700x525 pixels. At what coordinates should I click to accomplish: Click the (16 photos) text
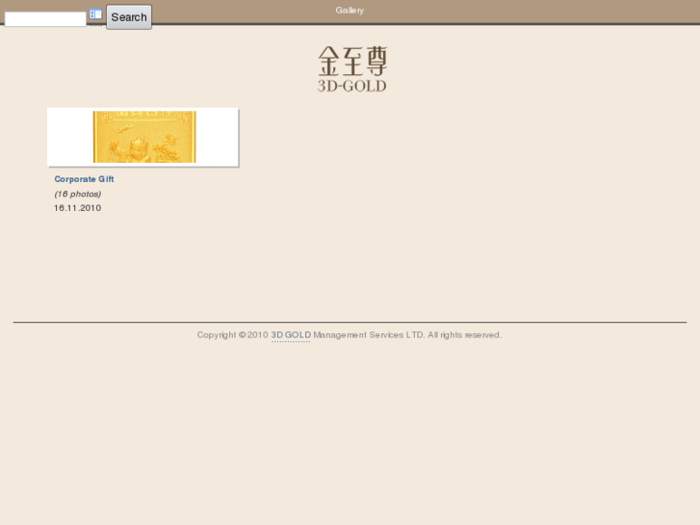(x=78, y=194)
